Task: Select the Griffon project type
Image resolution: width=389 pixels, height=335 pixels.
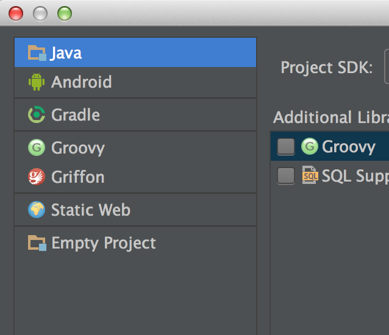Action: [x=135, y=177]
